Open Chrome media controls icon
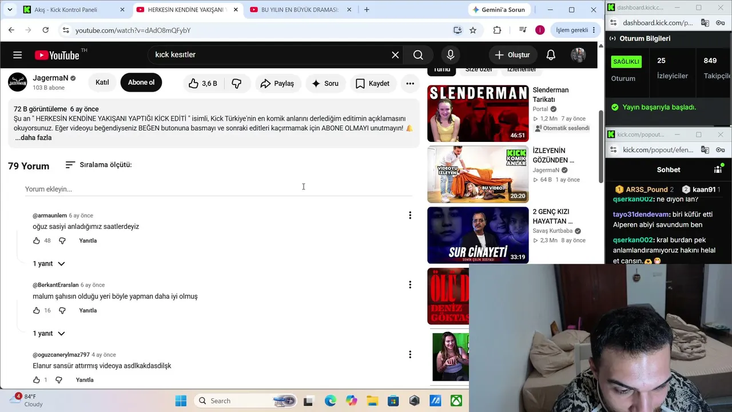Screen dimensions: 732x412 click(x=523, y=30)
